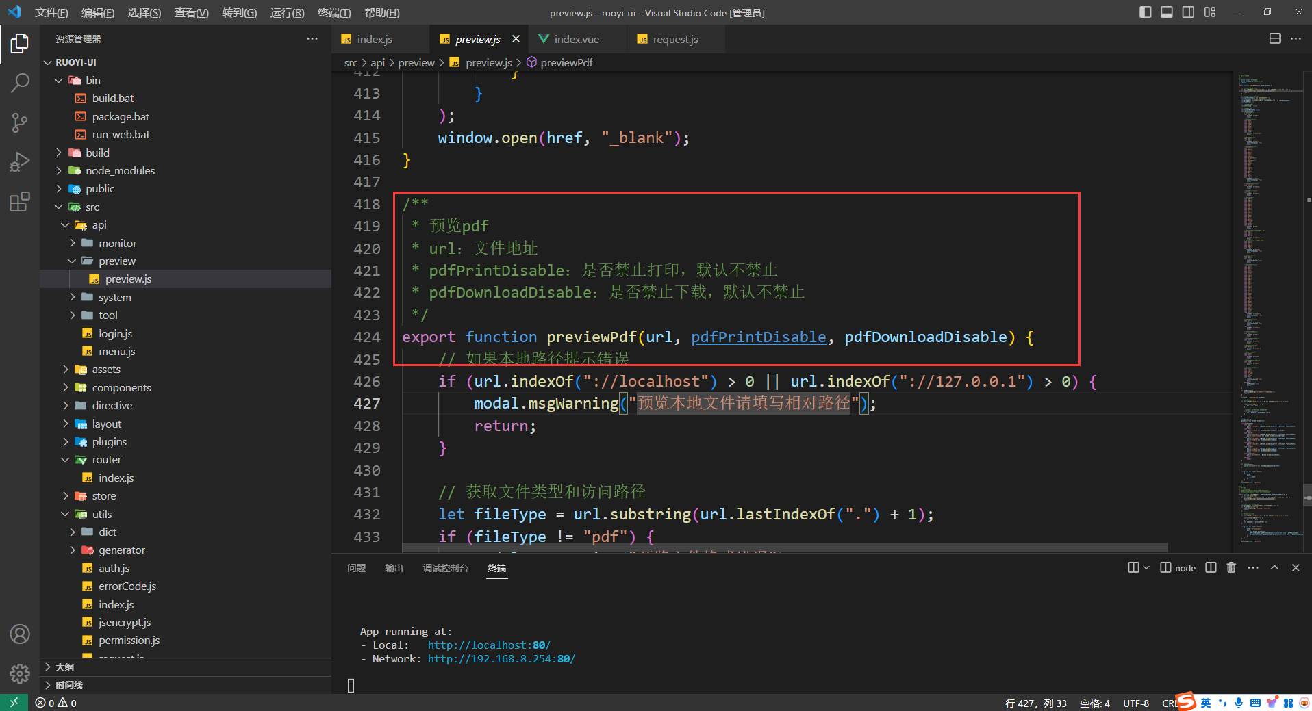
Task: Split the terminal panel
Action: [1211, 567]
